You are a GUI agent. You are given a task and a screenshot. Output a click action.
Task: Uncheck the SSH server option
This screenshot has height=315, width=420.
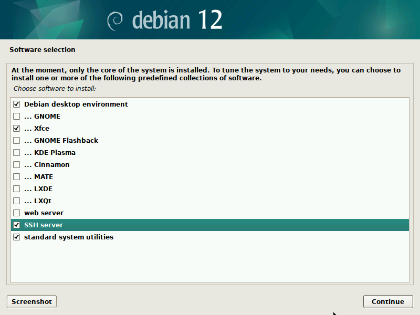16,225
